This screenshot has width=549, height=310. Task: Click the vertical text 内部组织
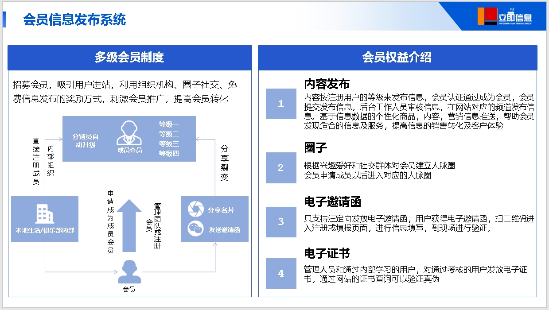[x=51, y=161]
